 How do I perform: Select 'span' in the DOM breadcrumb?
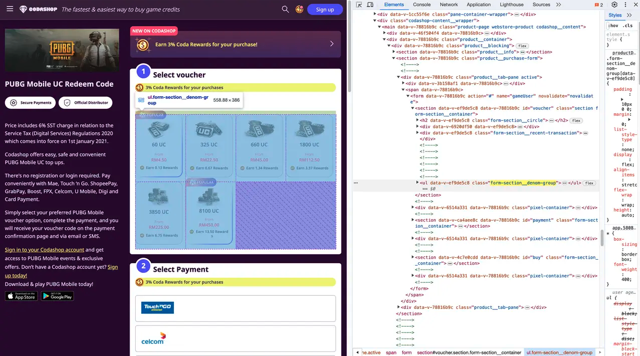(391, 352)
